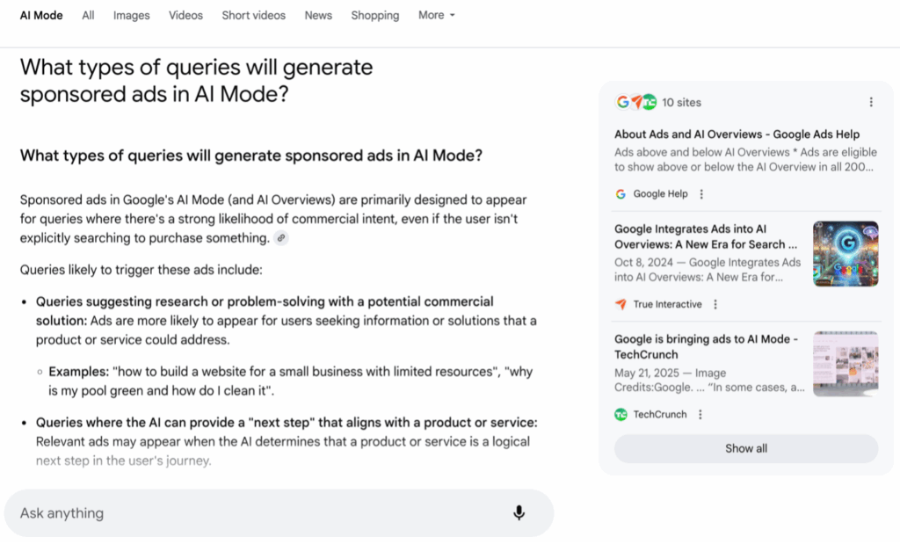Screen dimensions: 900x544
Task: Click the Ask anything input field
Action: point(255,513)
